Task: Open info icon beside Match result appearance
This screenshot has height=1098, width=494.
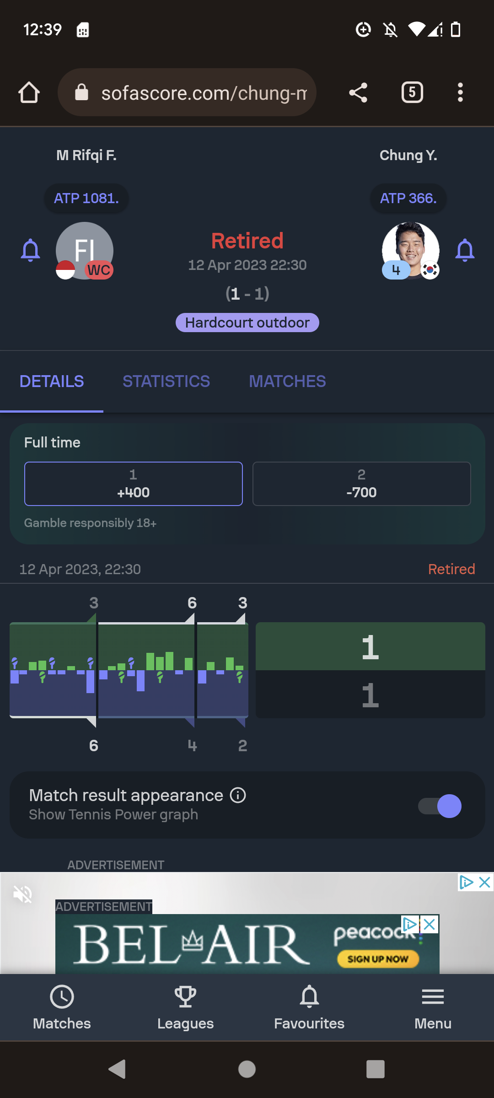Action: (238, 795)
